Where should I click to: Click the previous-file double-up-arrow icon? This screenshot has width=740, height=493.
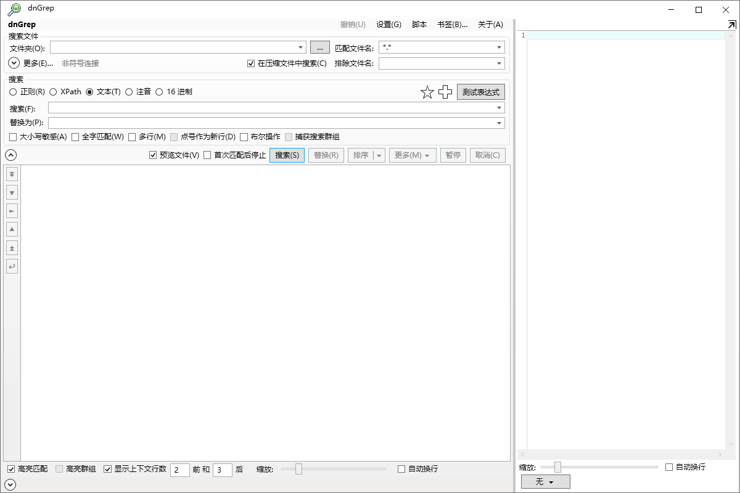pos(12,248)
